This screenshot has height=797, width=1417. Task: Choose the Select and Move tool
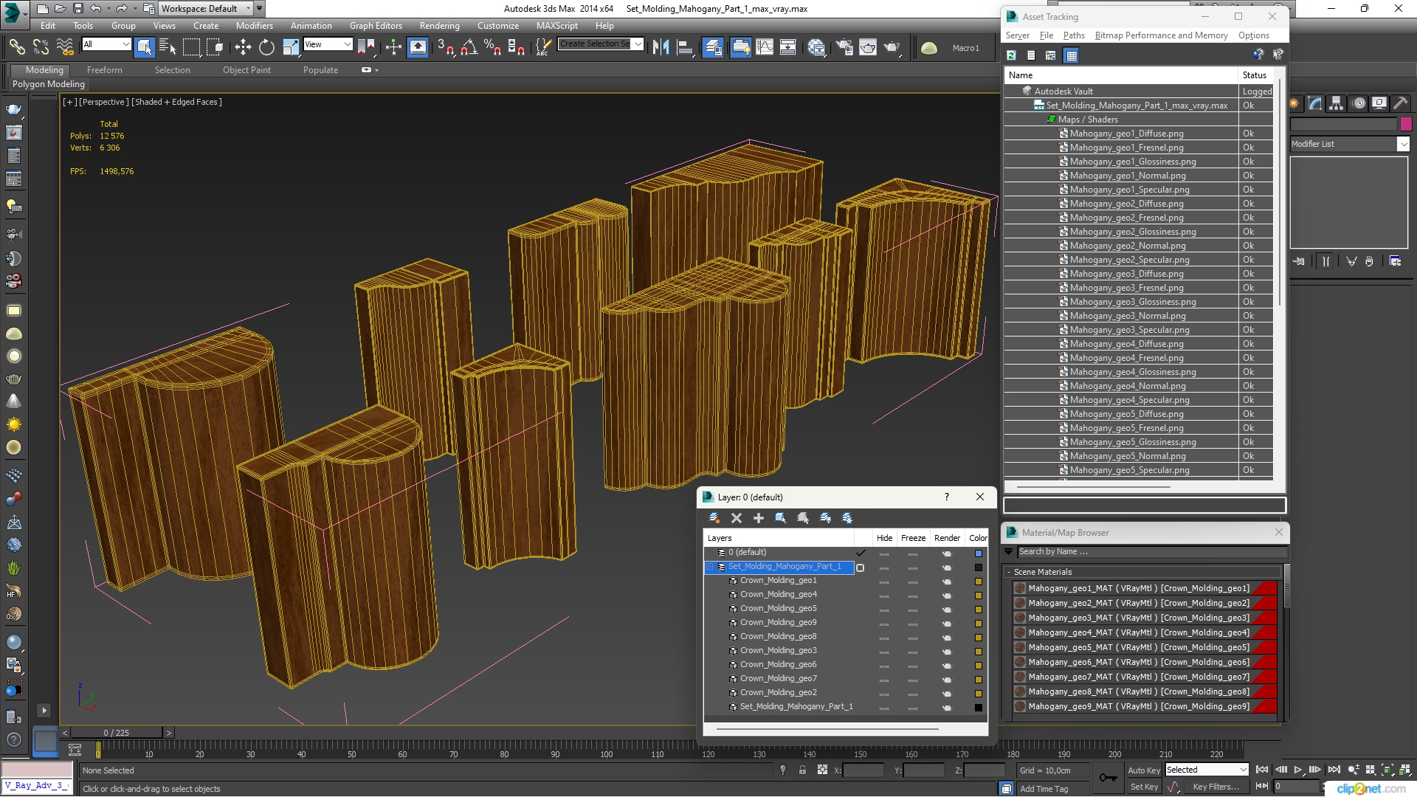[243, 47]
